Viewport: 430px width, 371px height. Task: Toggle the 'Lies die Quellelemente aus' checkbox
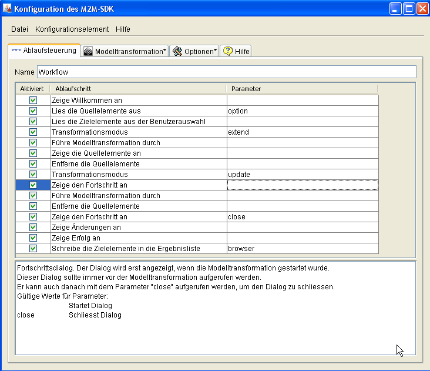coord(33,111)
